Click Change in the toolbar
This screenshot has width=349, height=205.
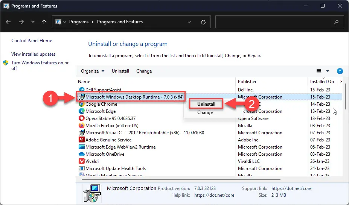(144, 71)
